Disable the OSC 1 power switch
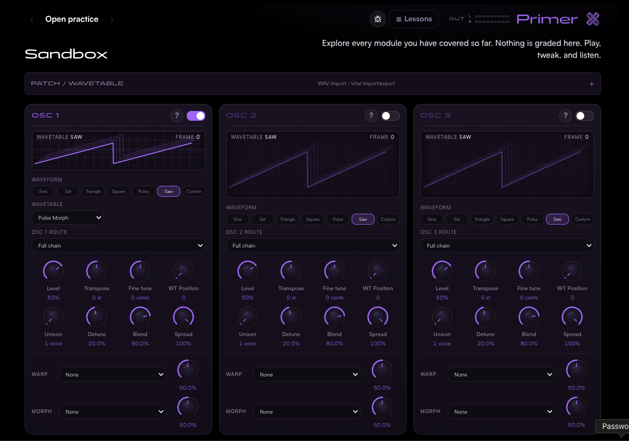629x441 pixels. (196, 116)
